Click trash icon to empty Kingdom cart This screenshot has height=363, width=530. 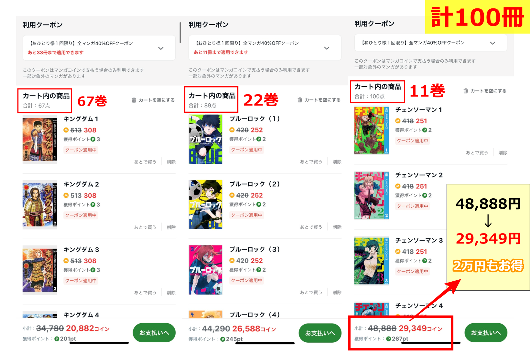(x=134, y=100)
